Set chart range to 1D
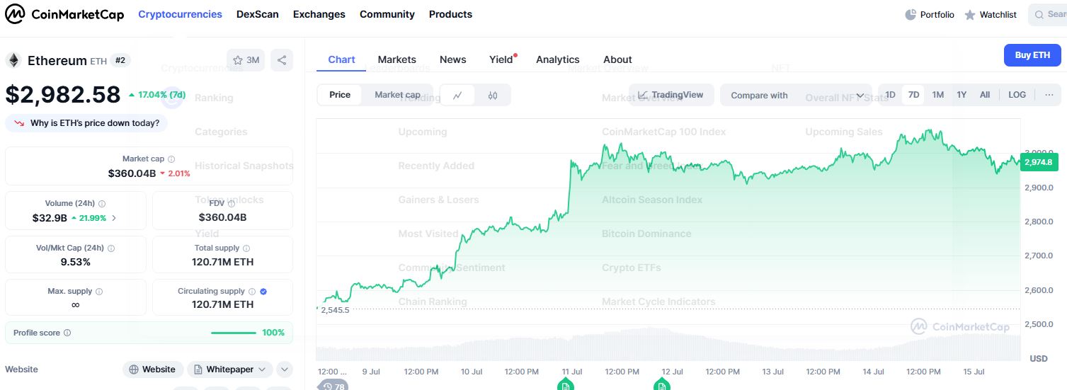Image resolution: width=1067 pixels, height=390 pixels. 890,95
